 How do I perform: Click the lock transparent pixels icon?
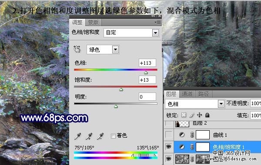click(x=184, y=115)
